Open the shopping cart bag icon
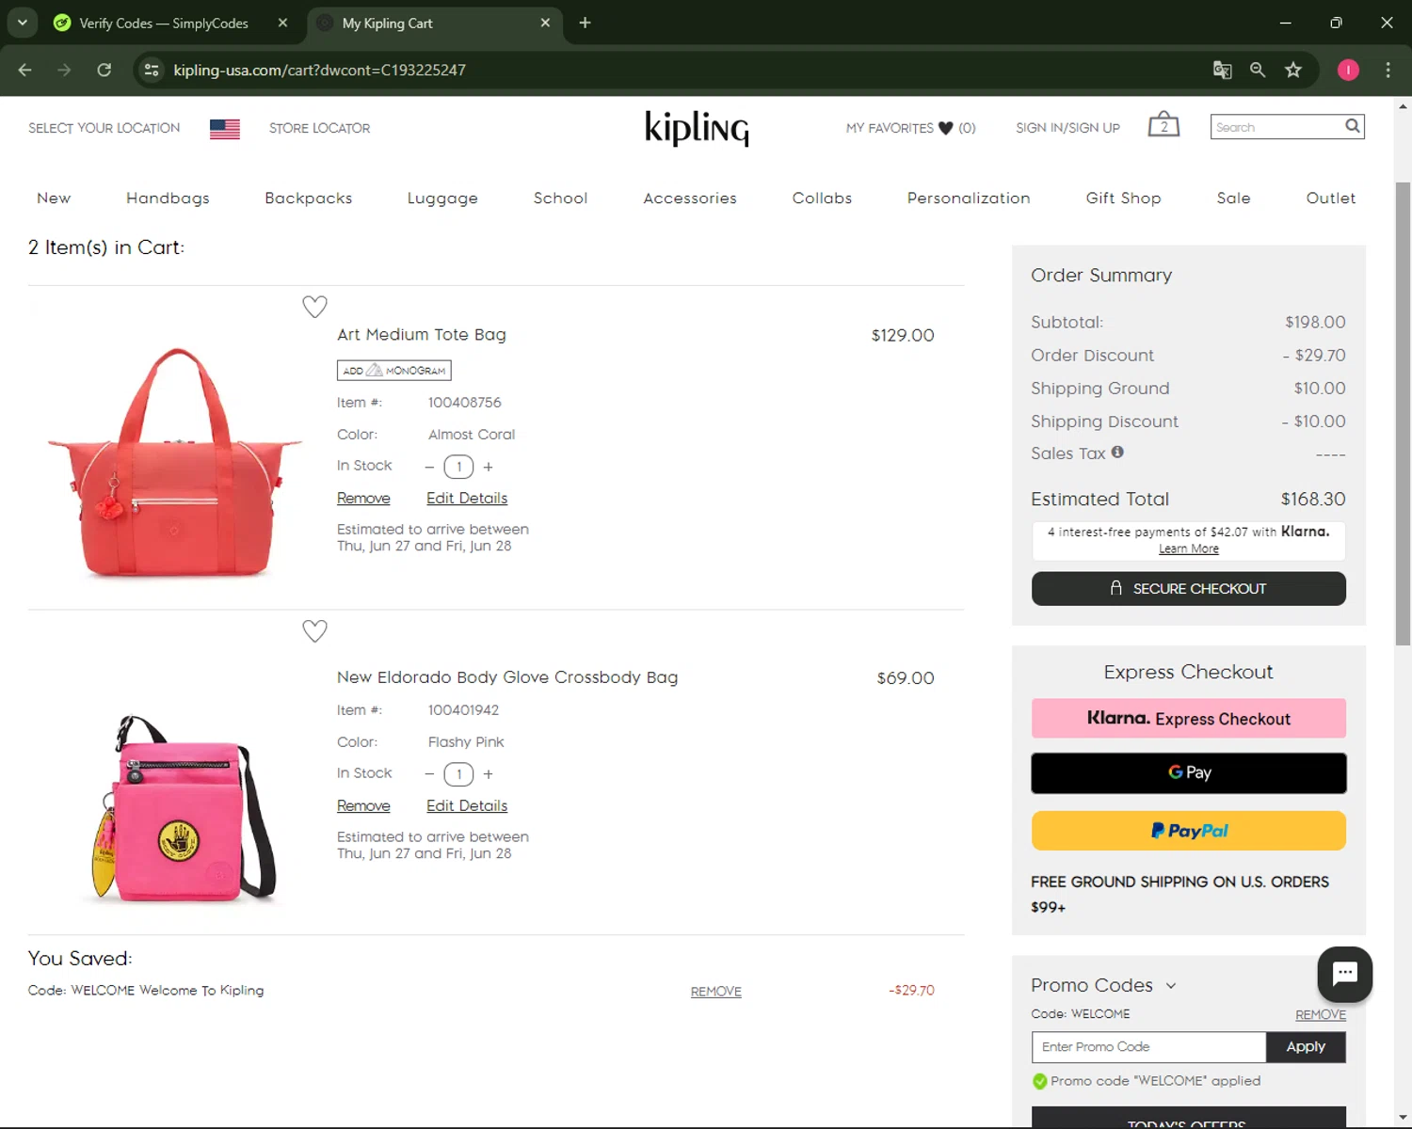 [1163, 124]
